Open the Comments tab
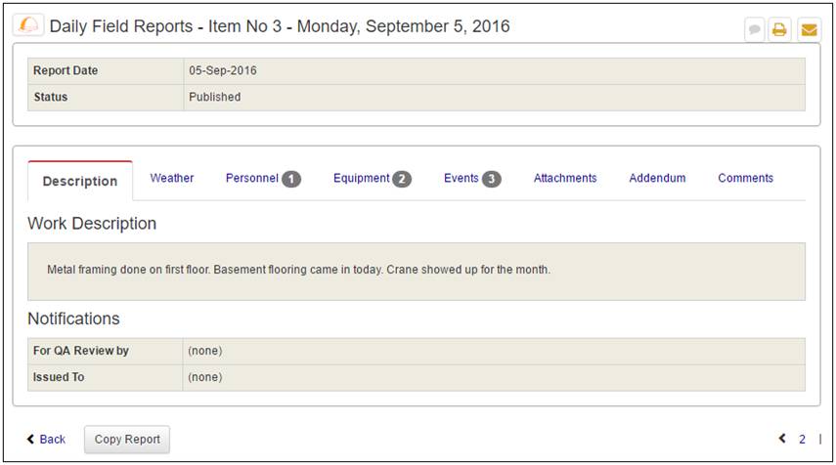Image resolution: width=836 pixels, height=465 pixels. pos(745,178)
